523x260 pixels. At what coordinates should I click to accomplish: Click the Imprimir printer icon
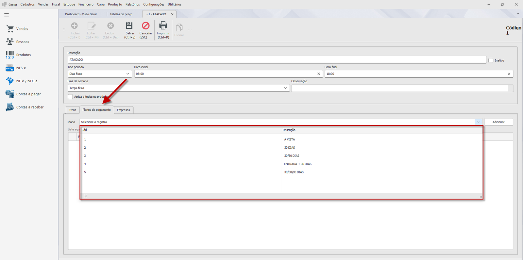coord(163,25)
